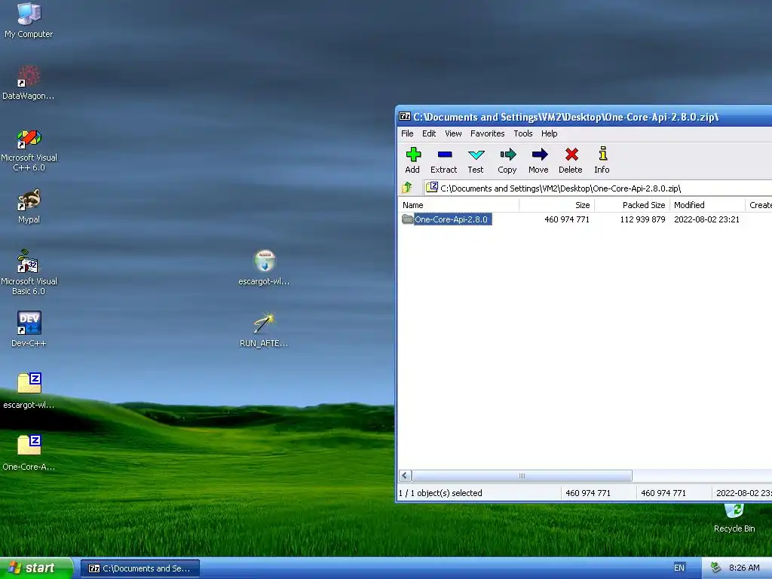The width and height of the screenshot is (772, 579).
Task: Open the Tools menu
Action: coord(523,133)
